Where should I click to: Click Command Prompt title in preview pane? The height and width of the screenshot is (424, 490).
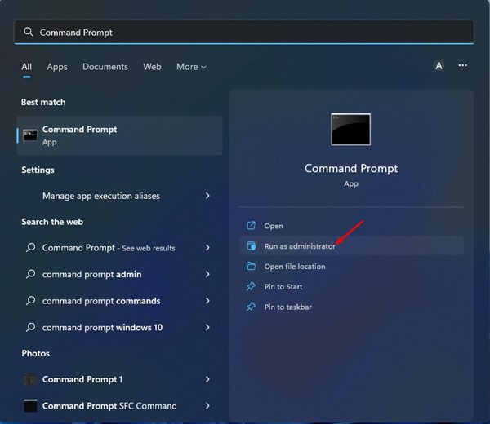pos(351,169)
